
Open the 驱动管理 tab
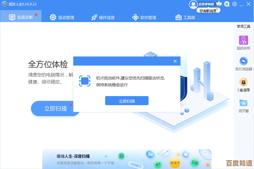pos(62,17)
